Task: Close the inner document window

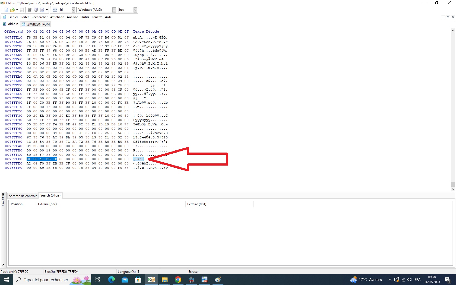Action: (453, 17)
